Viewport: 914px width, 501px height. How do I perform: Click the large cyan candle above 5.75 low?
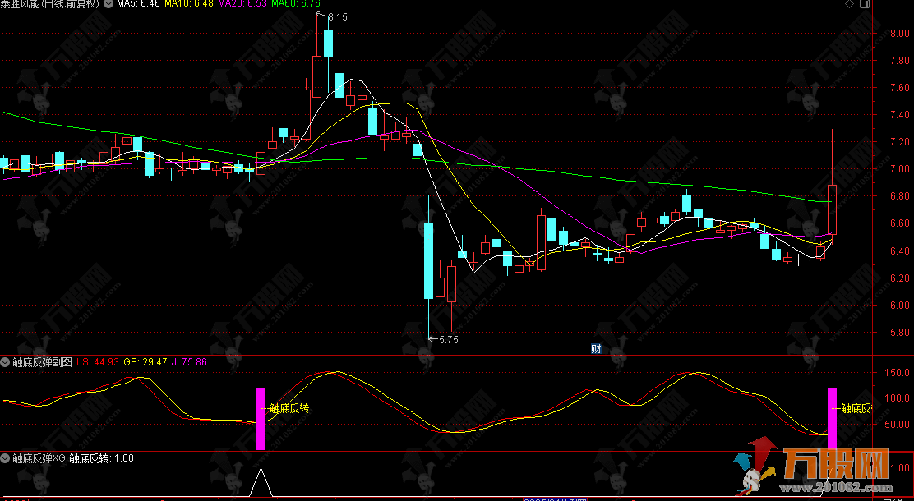click(x=429, y=260)
